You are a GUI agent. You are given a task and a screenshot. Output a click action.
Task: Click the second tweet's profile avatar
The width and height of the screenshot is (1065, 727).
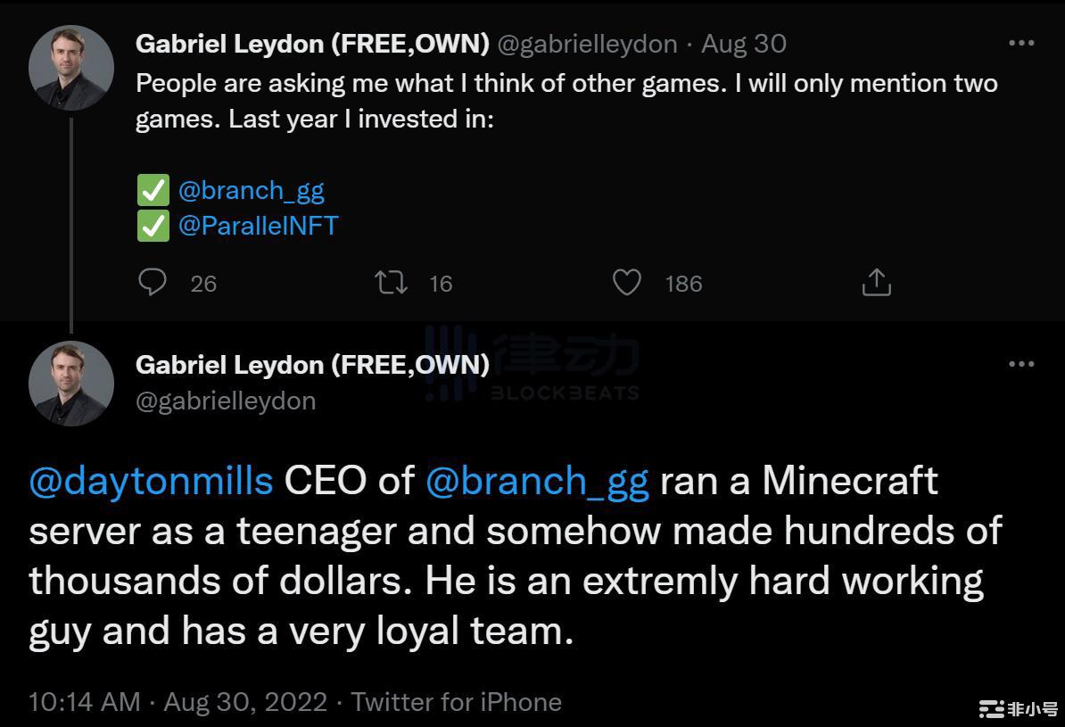(71, 383)
